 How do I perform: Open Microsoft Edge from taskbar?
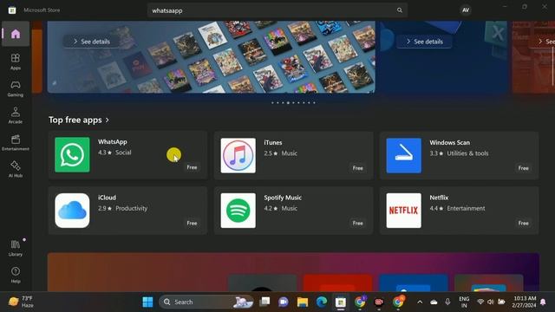[x=322, y=302]
